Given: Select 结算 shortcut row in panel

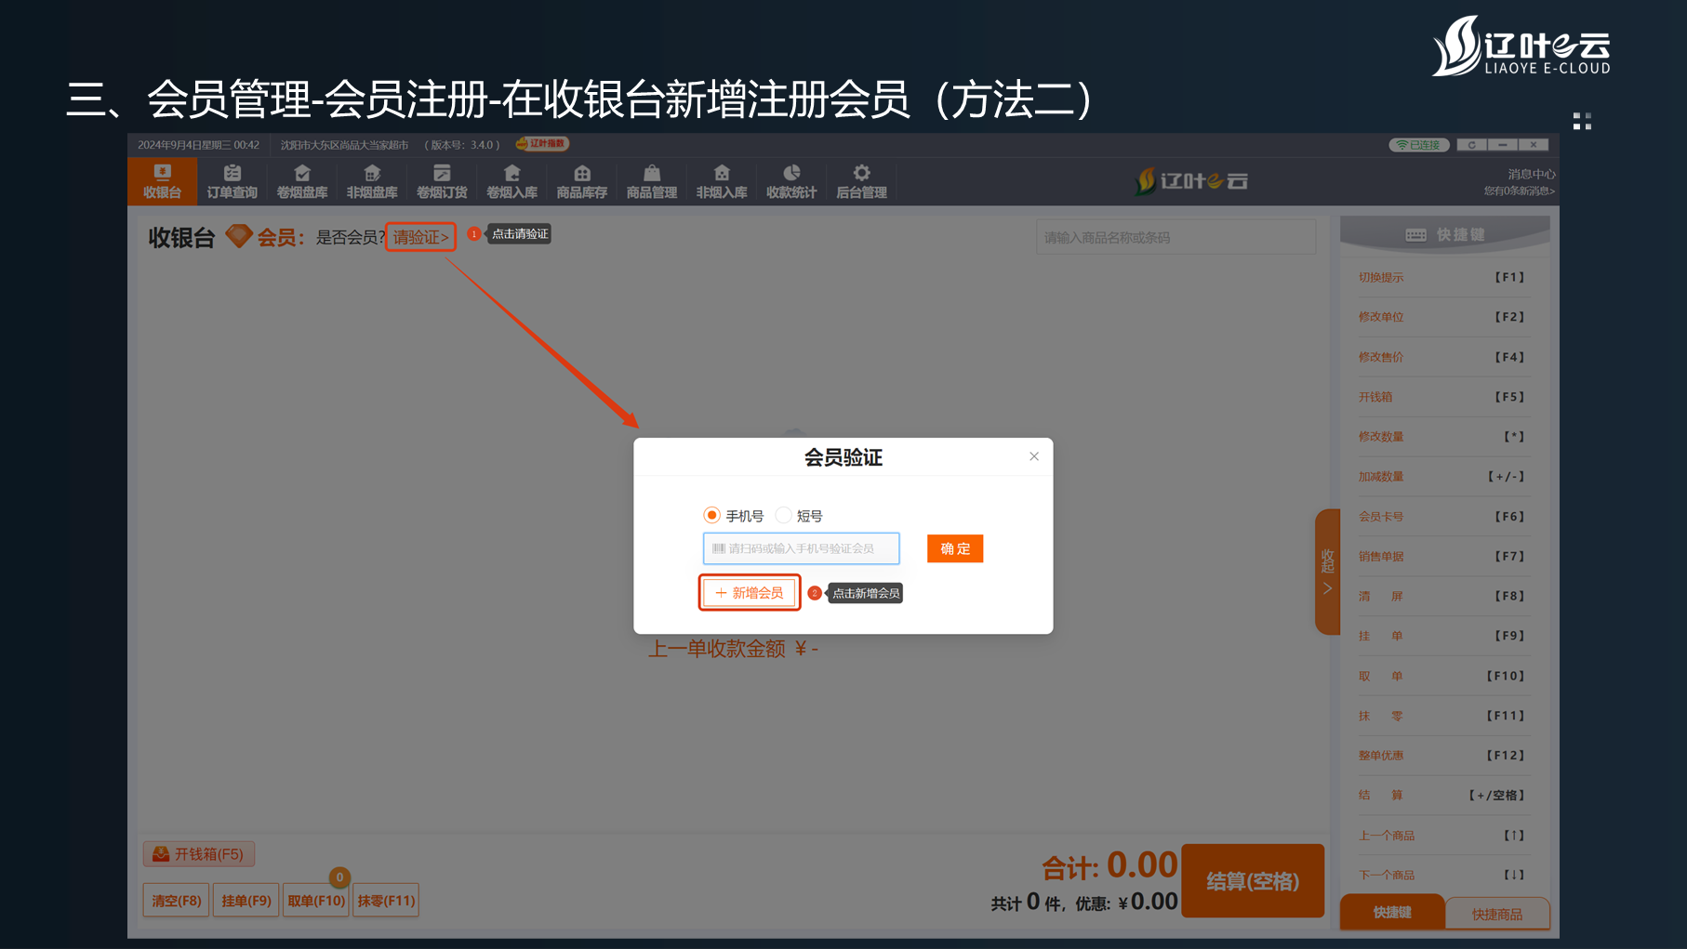Looking at the screenshot, I should [1441, 796].
